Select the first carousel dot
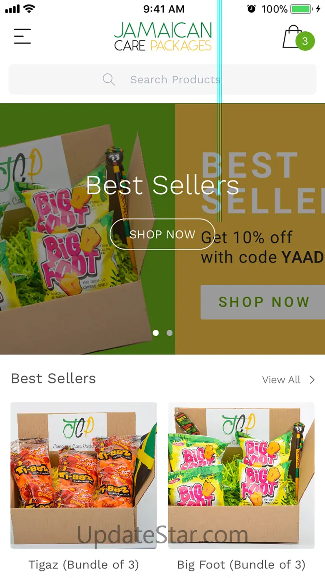Image resolution: width=325 pixels, height=578 pixels. click(x=156, y=333)
